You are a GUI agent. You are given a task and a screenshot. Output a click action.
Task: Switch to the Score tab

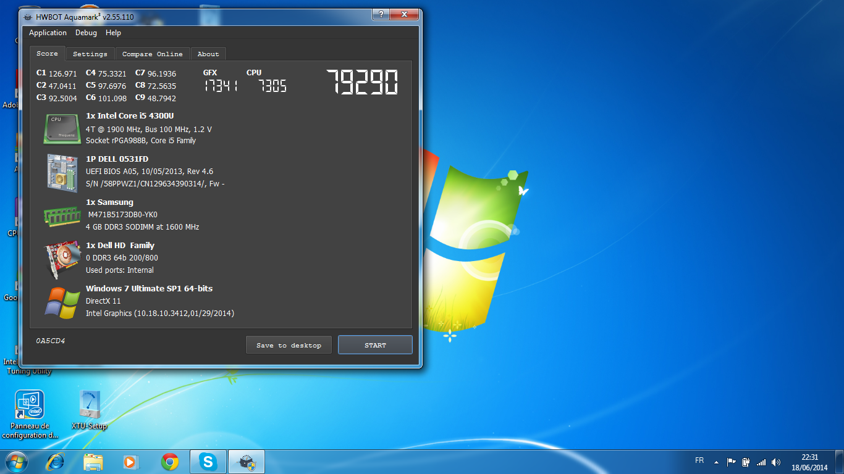pyautogui.click(x=47, y=54)
